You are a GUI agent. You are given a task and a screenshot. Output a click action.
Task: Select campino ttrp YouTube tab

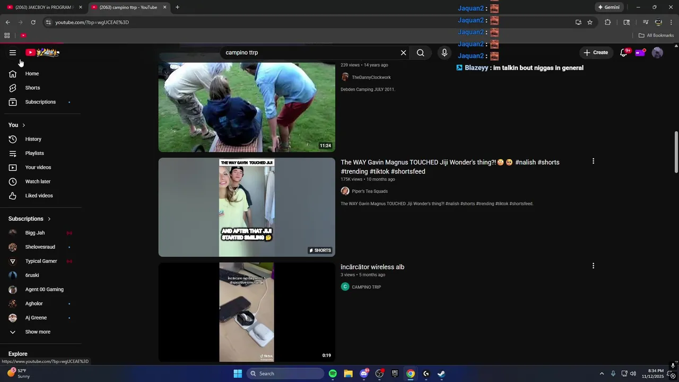(128, 7)
